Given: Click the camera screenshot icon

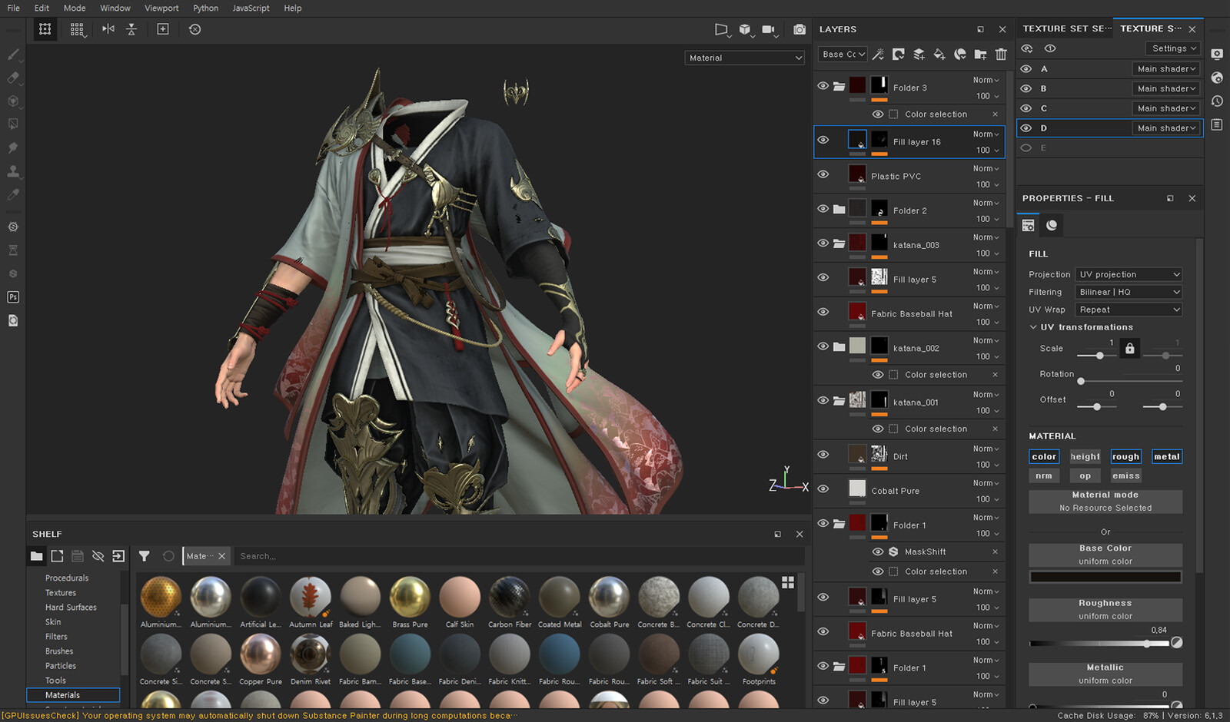Looking at the screenshot, I should (799, 29).
